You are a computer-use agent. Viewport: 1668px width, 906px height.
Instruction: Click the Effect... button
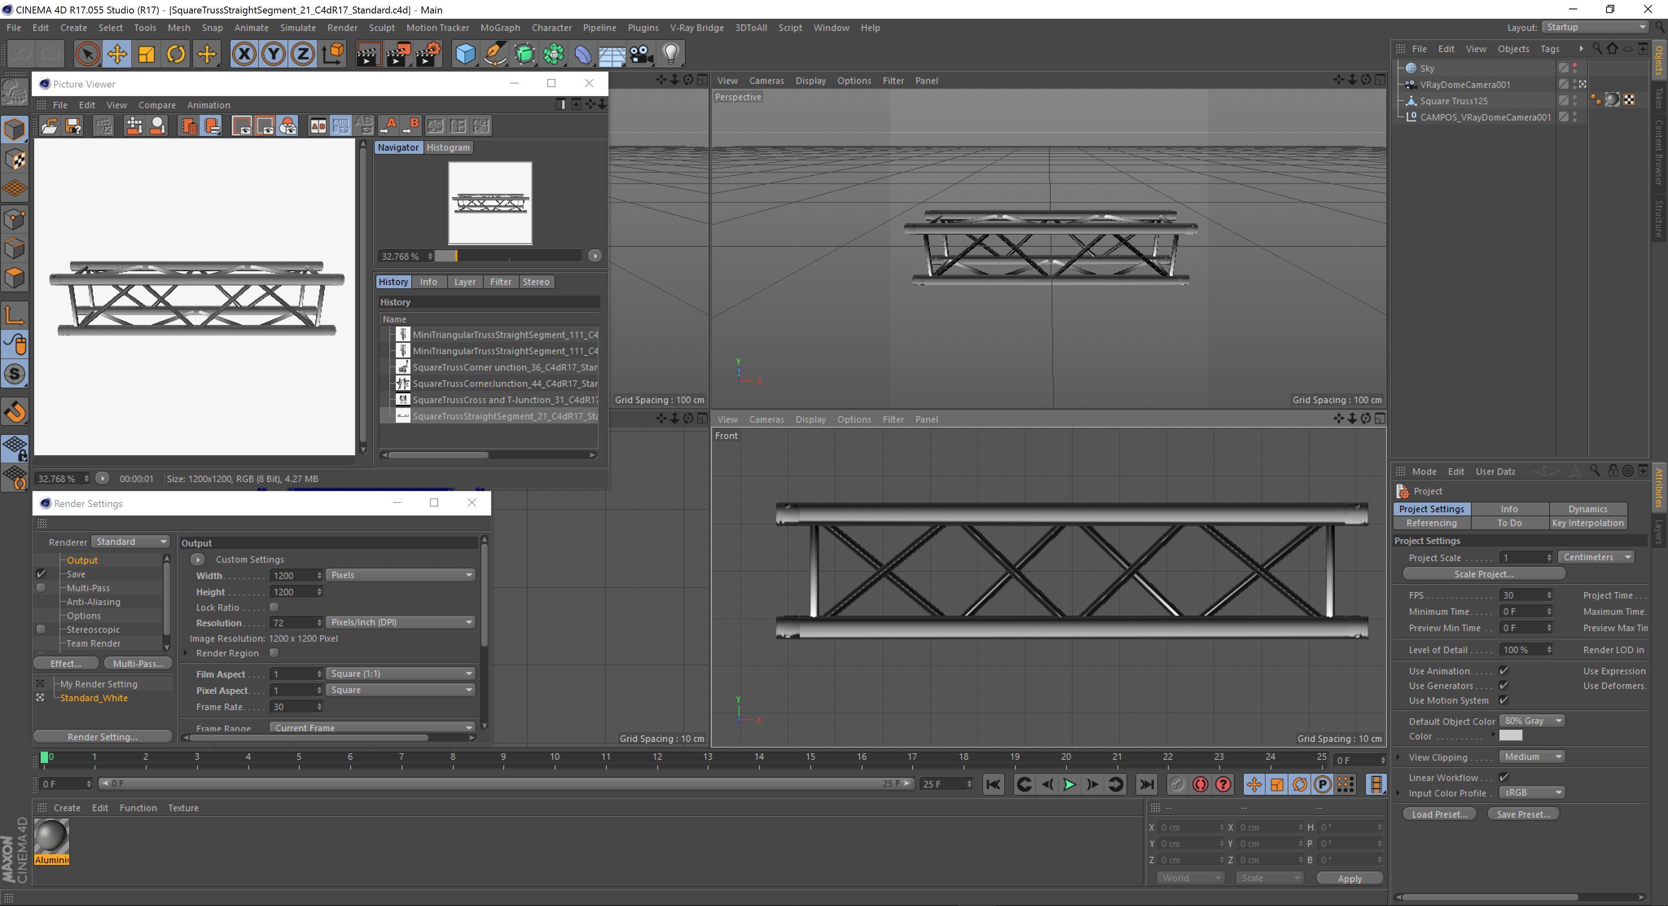[66, 664]
